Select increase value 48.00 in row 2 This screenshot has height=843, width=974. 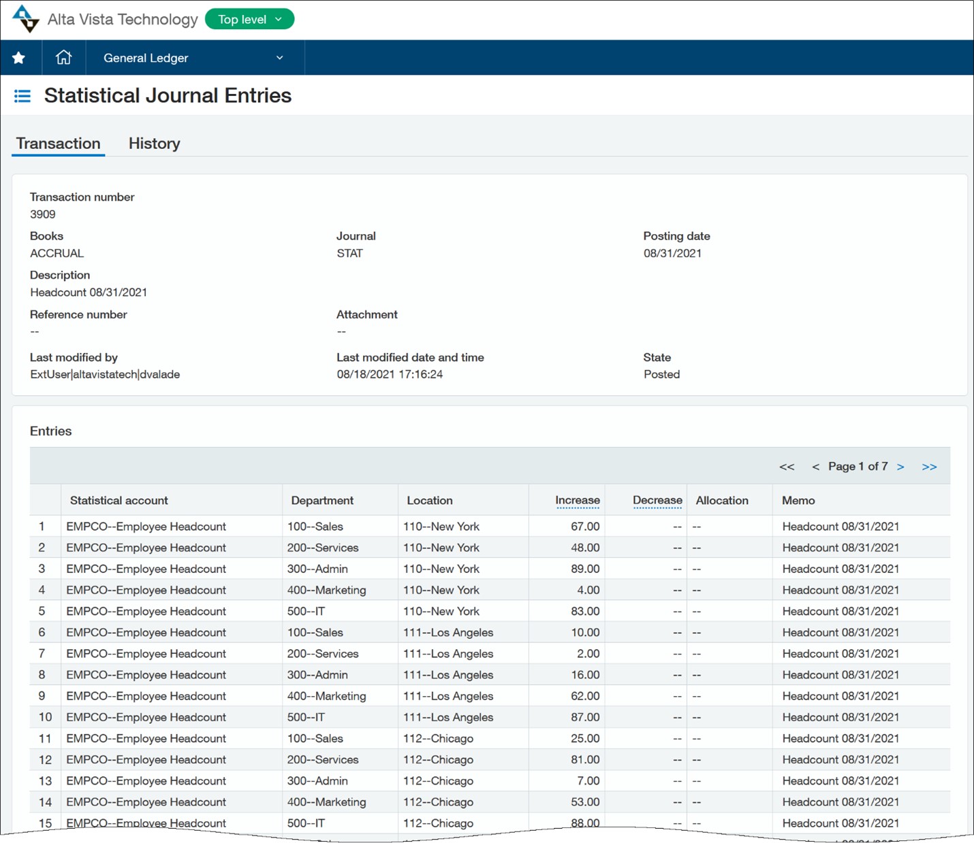click(x=585, y=548)
